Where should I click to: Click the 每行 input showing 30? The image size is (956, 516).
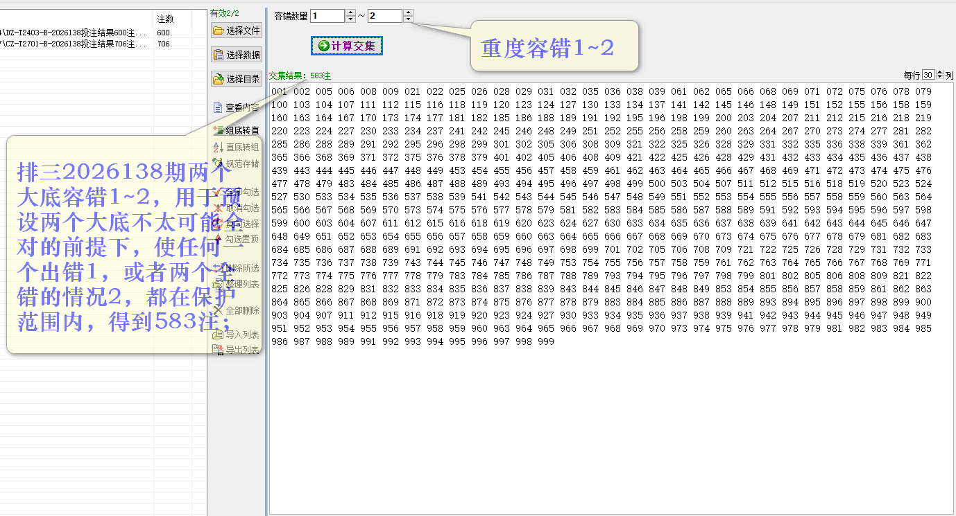coord(930,75)
